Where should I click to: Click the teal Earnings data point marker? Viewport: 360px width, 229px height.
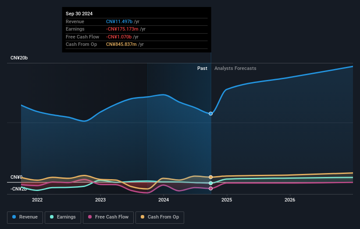click(210, 183)
